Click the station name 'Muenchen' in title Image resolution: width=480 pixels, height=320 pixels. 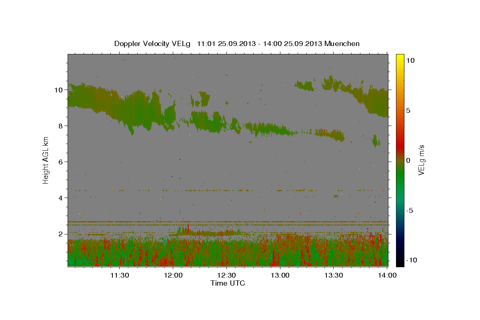click(x=342, y=44)
